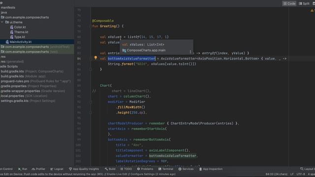
Task: Open build.gradle.kts (Module :app)
Action: (23, 76)
